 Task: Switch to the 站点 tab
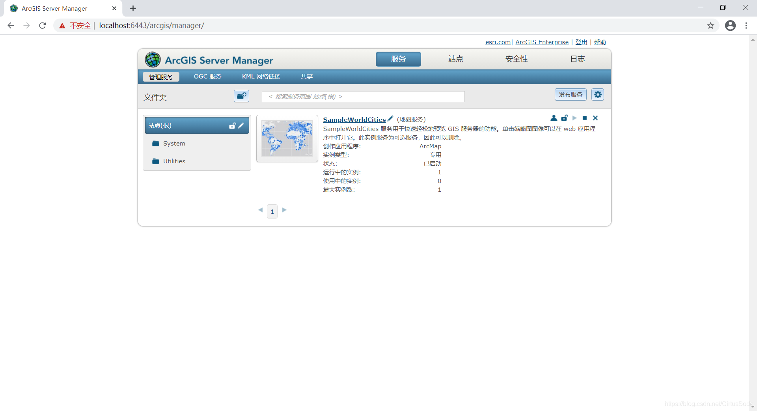455,59
